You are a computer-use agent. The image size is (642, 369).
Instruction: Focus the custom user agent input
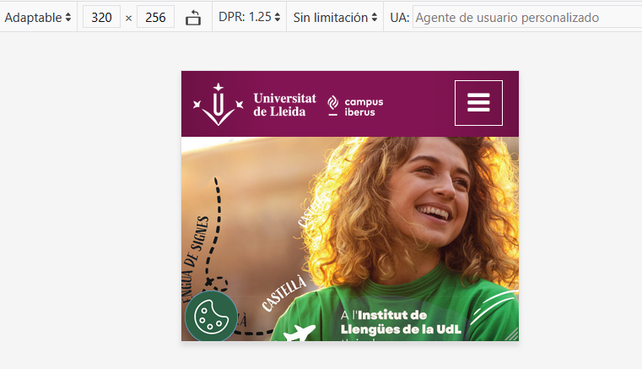tap(526, 17)
